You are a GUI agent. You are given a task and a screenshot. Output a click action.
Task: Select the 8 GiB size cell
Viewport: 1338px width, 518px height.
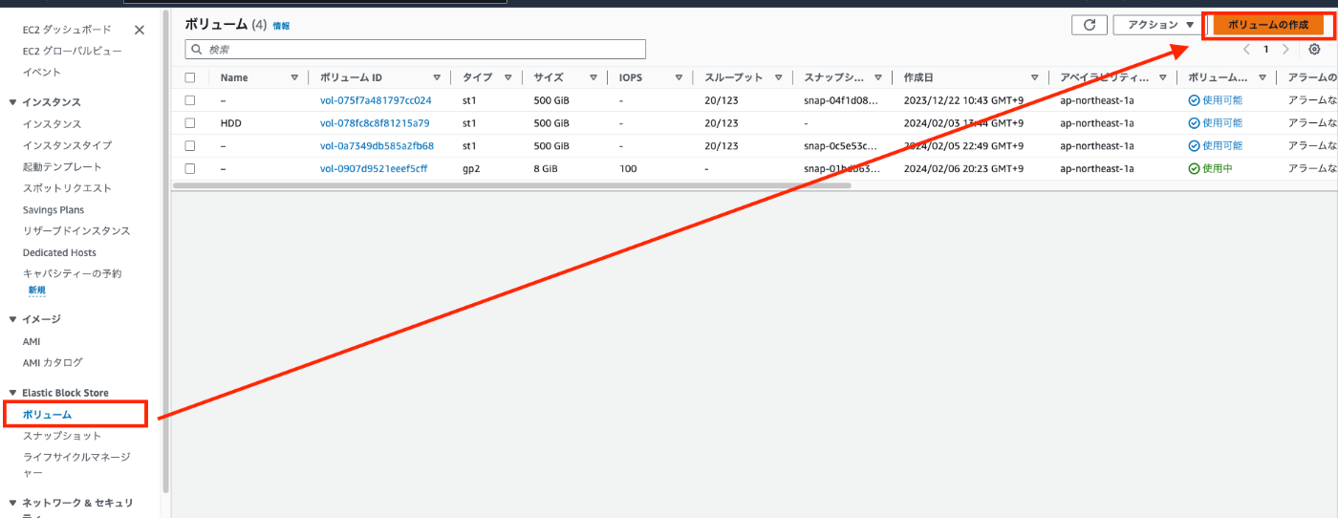click(548, 168)
